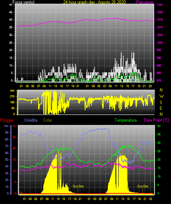
Task: Click the '25' red rain axis value
Action: click(14, 137)
